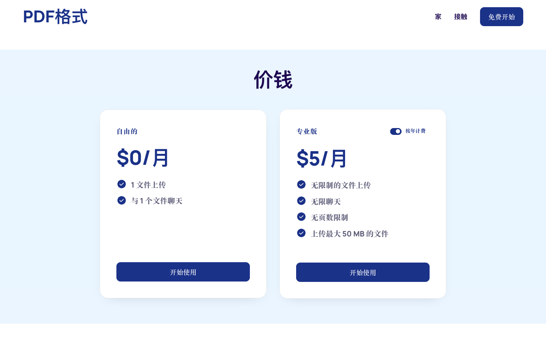Click 开始使用 on the 专业版 plan

[x=363, y=272]
